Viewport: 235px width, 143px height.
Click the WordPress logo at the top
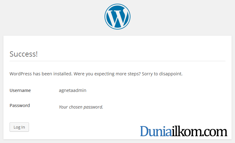tap(117, 17)
